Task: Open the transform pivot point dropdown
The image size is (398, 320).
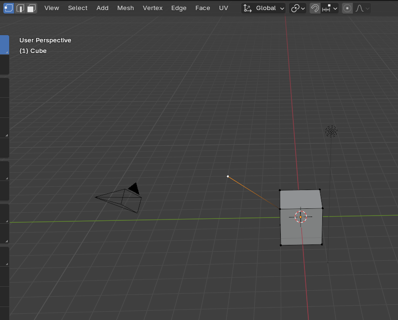Action: point(298,8)
